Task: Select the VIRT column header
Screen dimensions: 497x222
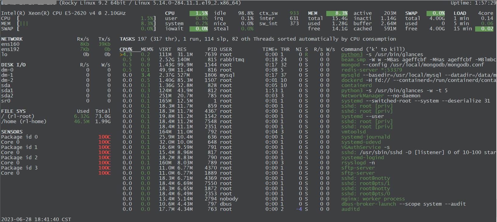Action: 165,49
